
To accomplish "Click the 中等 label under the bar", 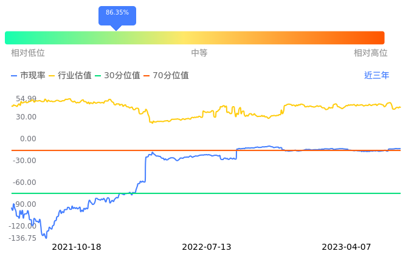I will (x=199, y=53).
